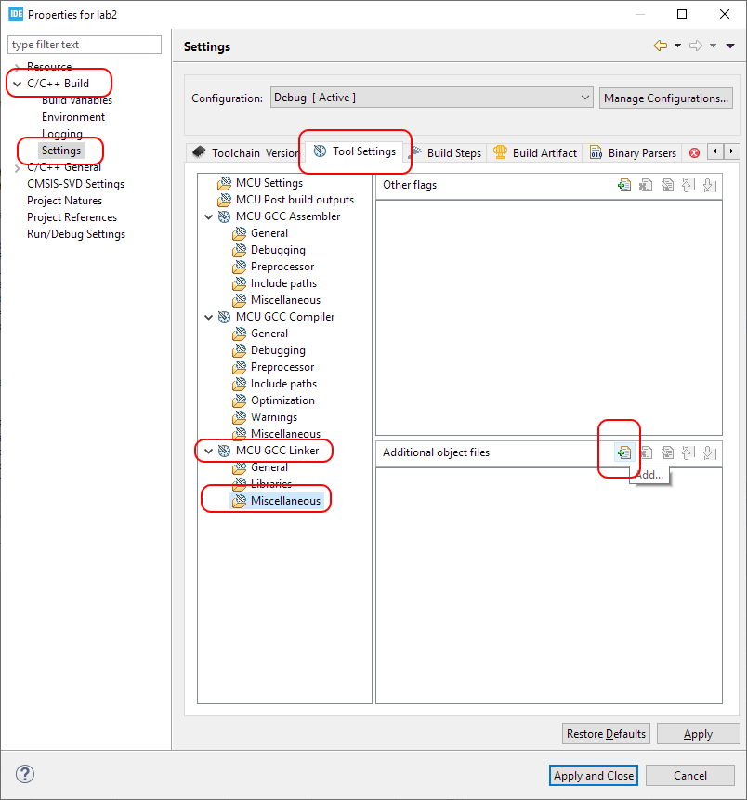This screenshot has width=747, height=800.
Task: Edit entry icon in Other flags toolbar
Action: tap(667, 185)
